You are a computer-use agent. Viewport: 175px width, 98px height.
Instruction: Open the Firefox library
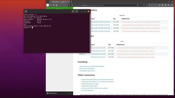pos(162,5)
